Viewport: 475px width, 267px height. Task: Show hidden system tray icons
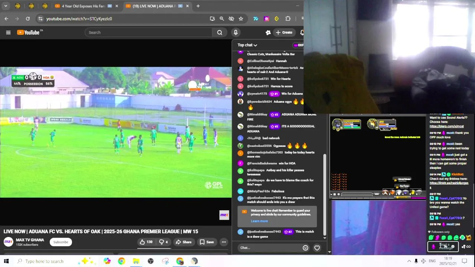click(409, 261)
